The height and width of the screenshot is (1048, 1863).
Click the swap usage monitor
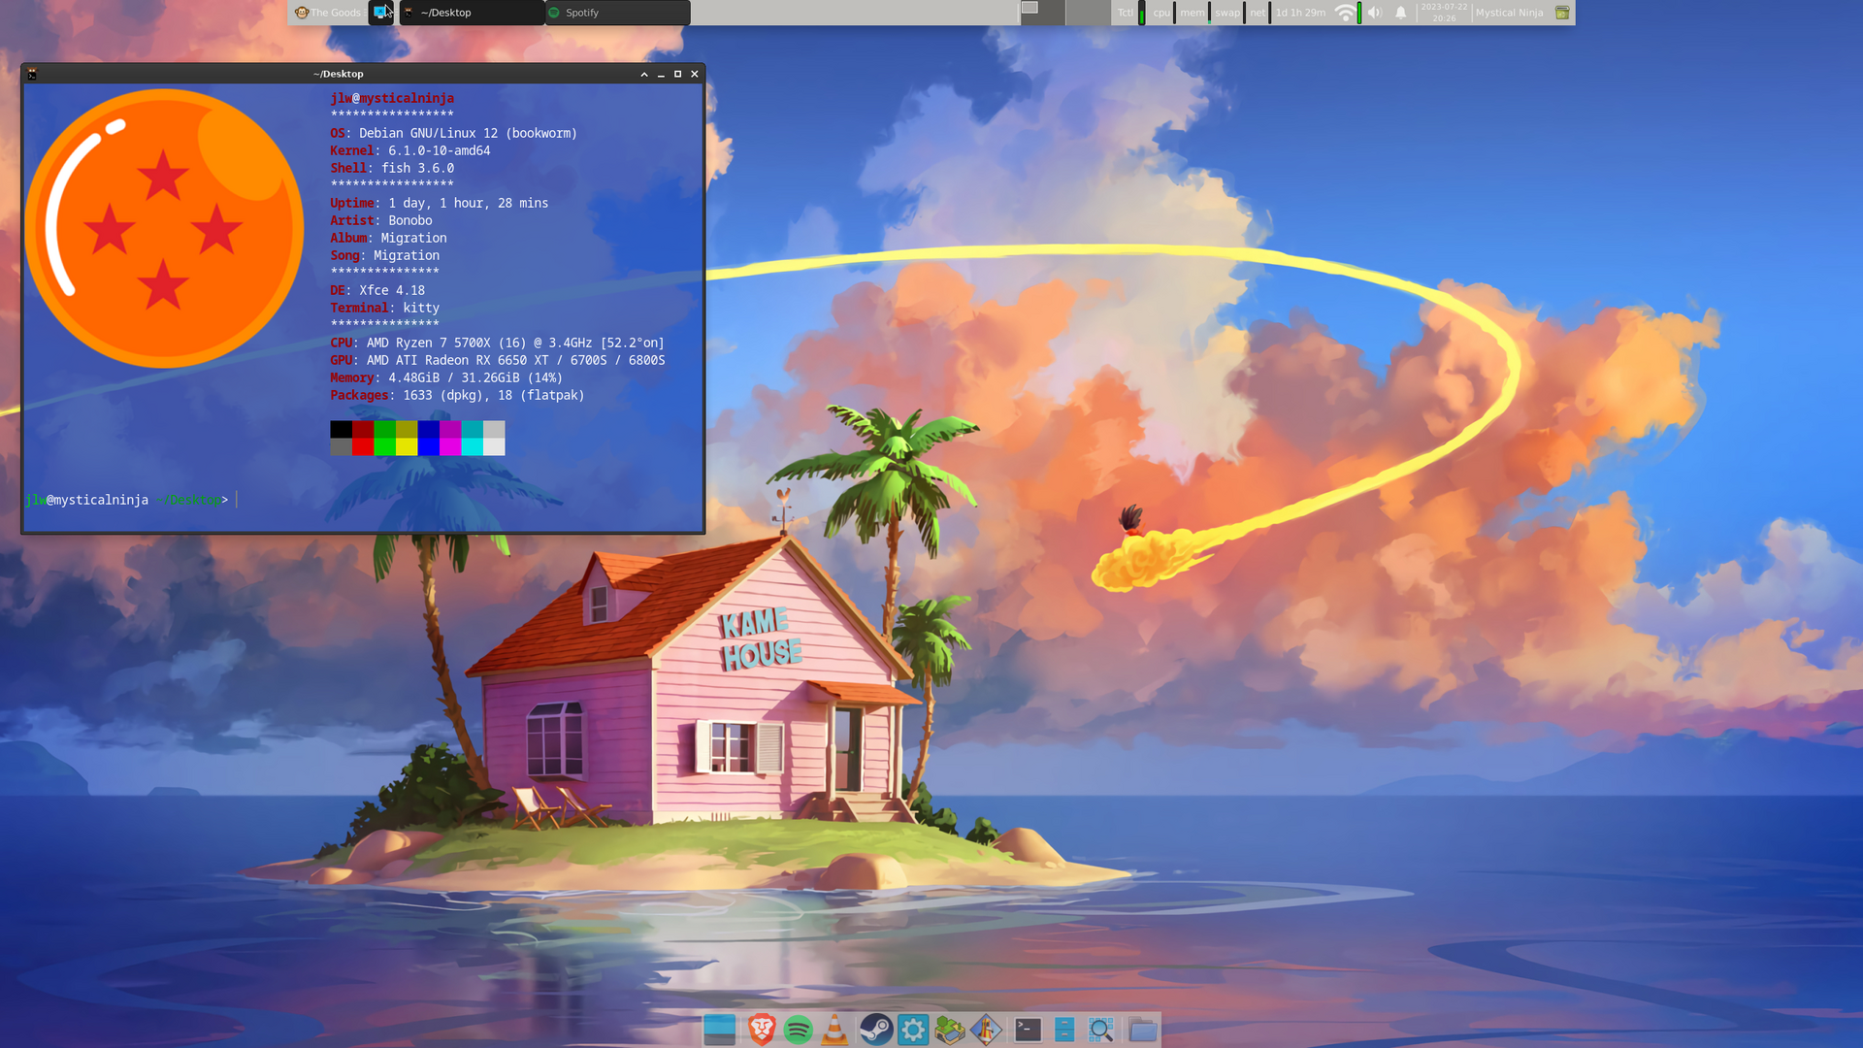[1230, 13]
